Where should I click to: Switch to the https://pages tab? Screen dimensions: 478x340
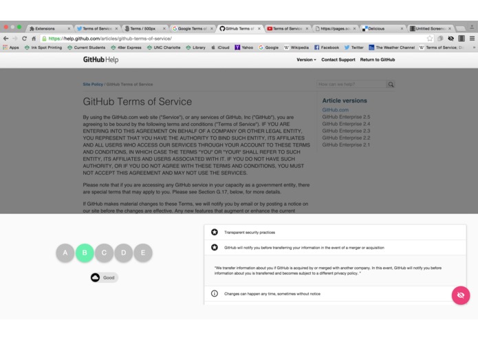[335, 28]
